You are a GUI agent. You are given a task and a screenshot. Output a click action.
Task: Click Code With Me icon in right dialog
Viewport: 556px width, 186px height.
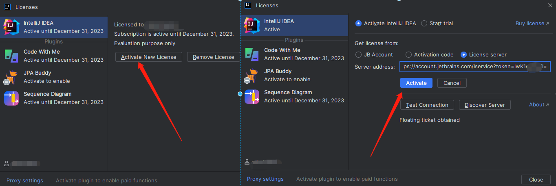tap(252, 54)
